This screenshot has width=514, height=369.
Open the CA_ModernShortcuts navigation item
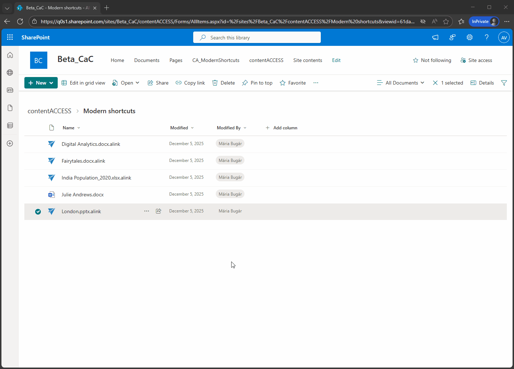point(216,60)
